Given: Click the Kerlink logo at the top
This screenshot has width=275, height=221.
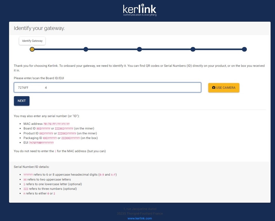Looking at the screenshot, I should click(x=140, y=10).
